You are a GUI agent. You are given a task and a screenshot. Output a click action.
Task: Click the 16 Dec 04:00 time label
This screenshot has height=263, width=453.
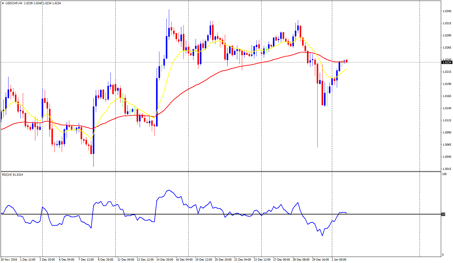coord(184,260)
